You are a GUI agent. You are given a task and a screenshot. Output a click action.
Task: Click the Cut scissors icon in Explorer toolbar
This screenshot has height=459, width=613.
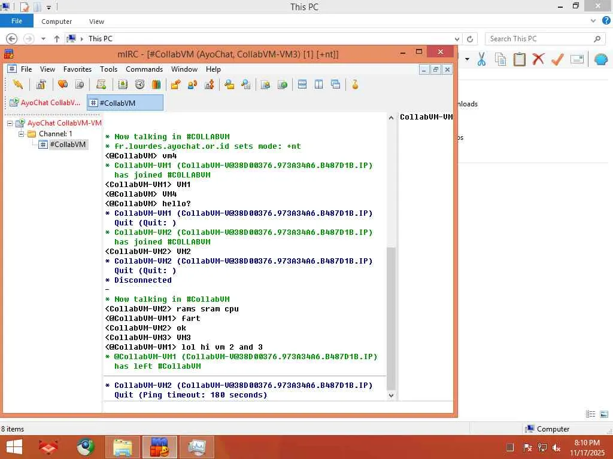pyautogui.click(x=481, y=59)
